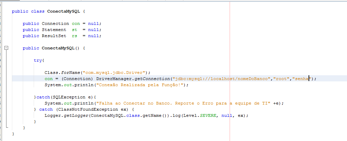Image resolution: width=347 pixels, height=141 pixels.
Task: Click the getName() method call
Action: pos(155,116)
